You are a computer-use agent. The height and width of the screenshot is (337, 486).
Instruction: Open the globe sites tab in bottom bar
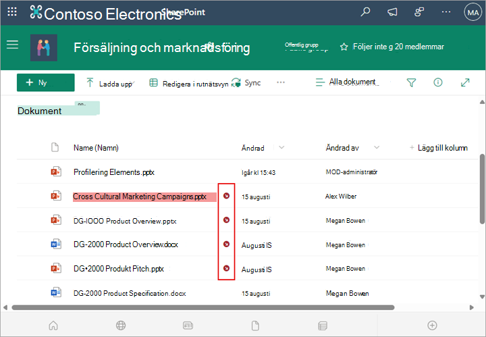(121, 326)
